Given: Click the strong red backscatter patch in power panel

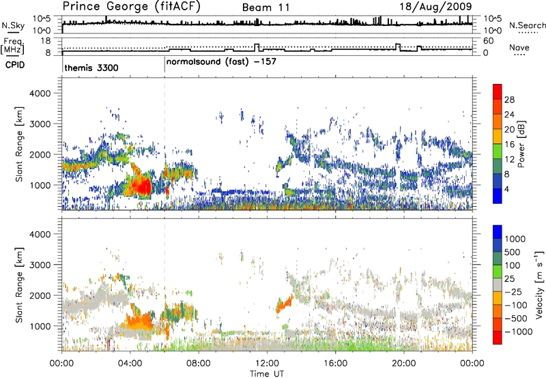Looking at the screenshot, I should point(143,187).
